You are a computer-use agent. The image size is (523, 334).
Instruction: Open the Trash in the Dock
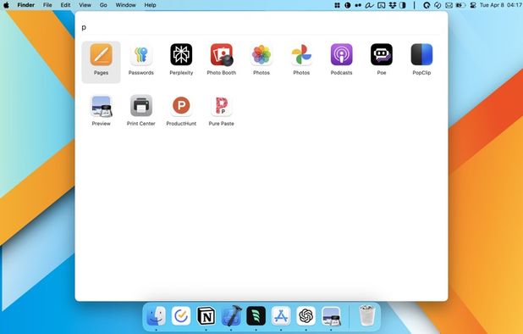point(367,315)
